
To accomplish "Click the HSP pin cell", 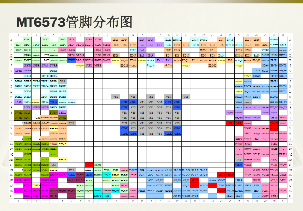I will [256, 191].
